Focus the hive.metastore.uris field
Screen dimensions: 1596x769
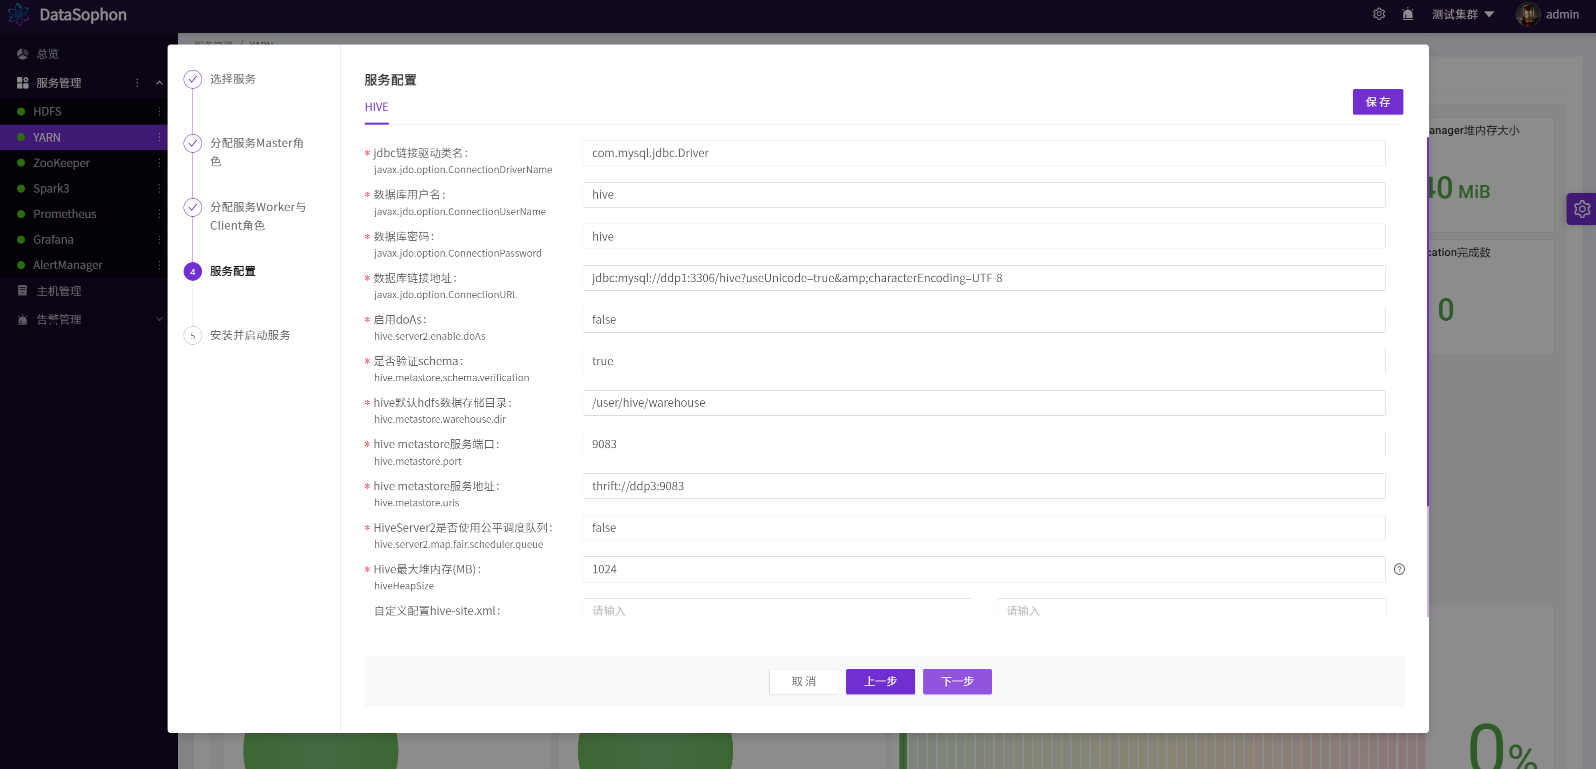983,486
